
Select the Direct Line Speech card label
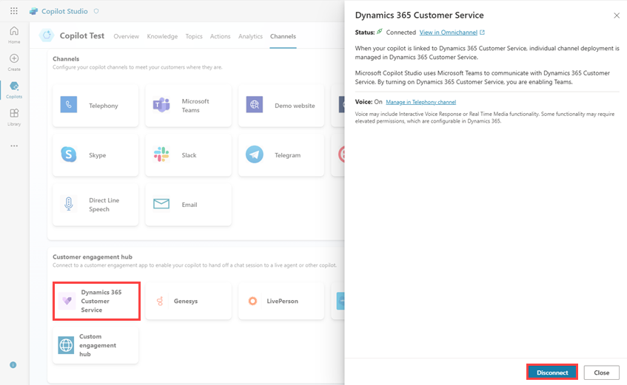tap(104, 205)
